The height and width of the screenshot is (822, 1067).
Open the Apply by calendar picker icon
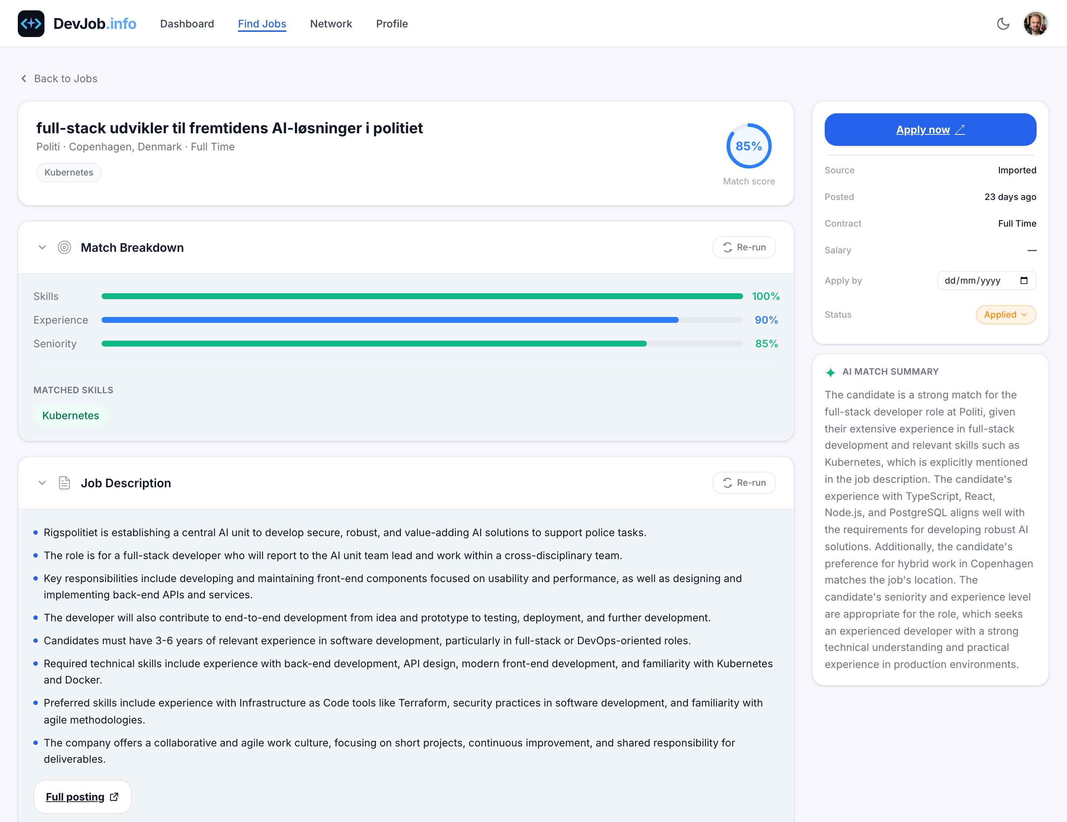pyautogui.click(x=1024, y=281)
